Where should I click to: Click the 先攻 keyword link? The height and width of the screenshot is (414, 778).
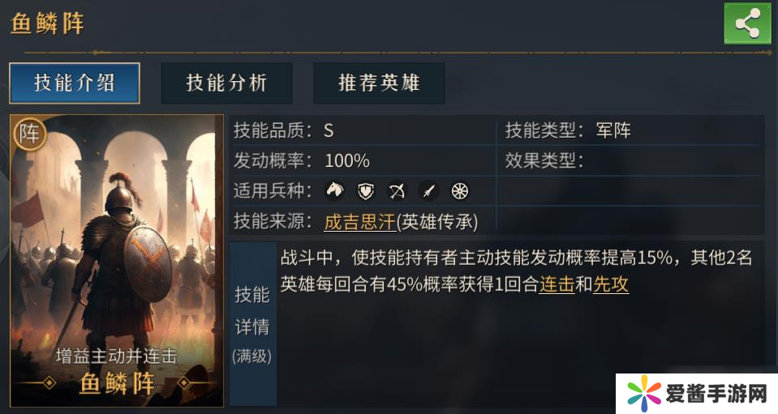click(611, 284)
